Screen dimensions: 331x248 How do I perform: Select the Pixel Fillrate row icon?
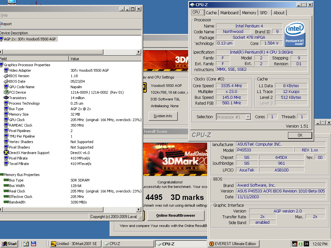[x=6, y=158]
